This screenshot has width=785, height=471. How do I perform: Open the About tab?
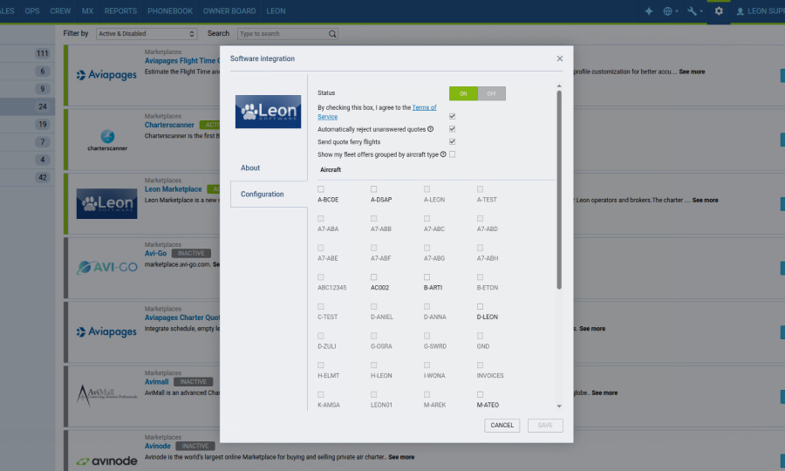point(250,167)
